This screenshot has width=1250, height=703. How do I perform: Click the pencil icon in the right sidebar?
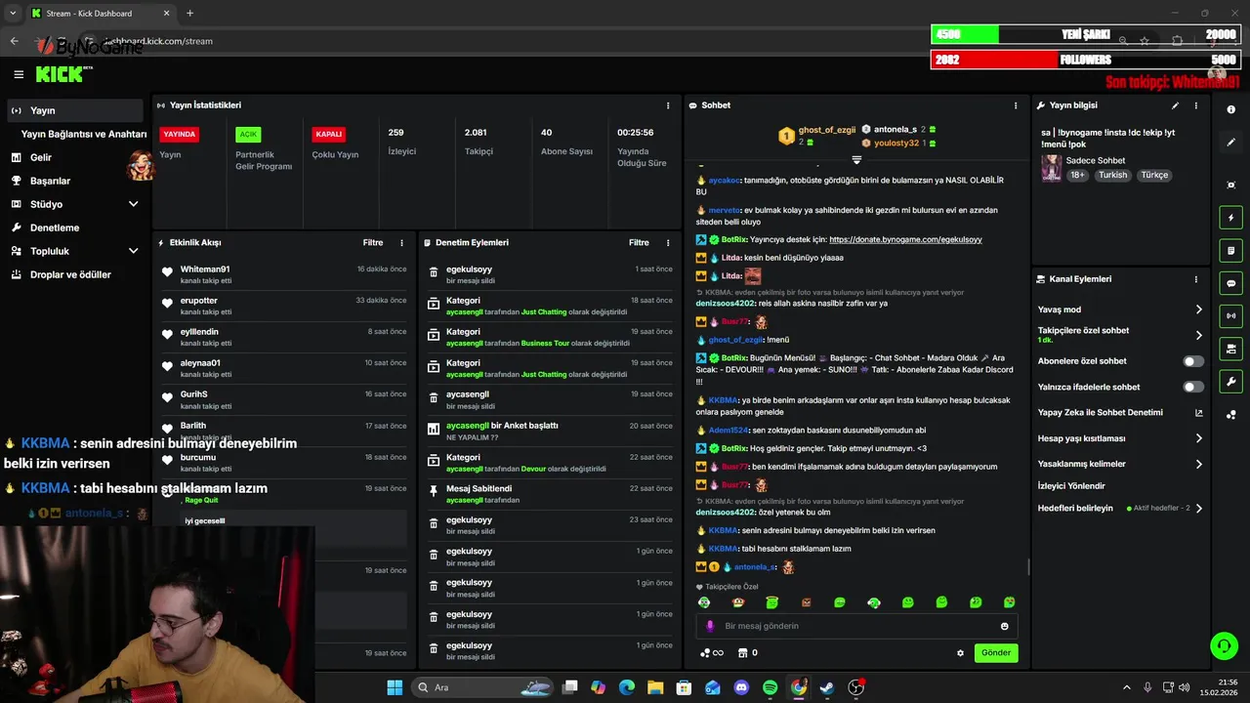1230,143
